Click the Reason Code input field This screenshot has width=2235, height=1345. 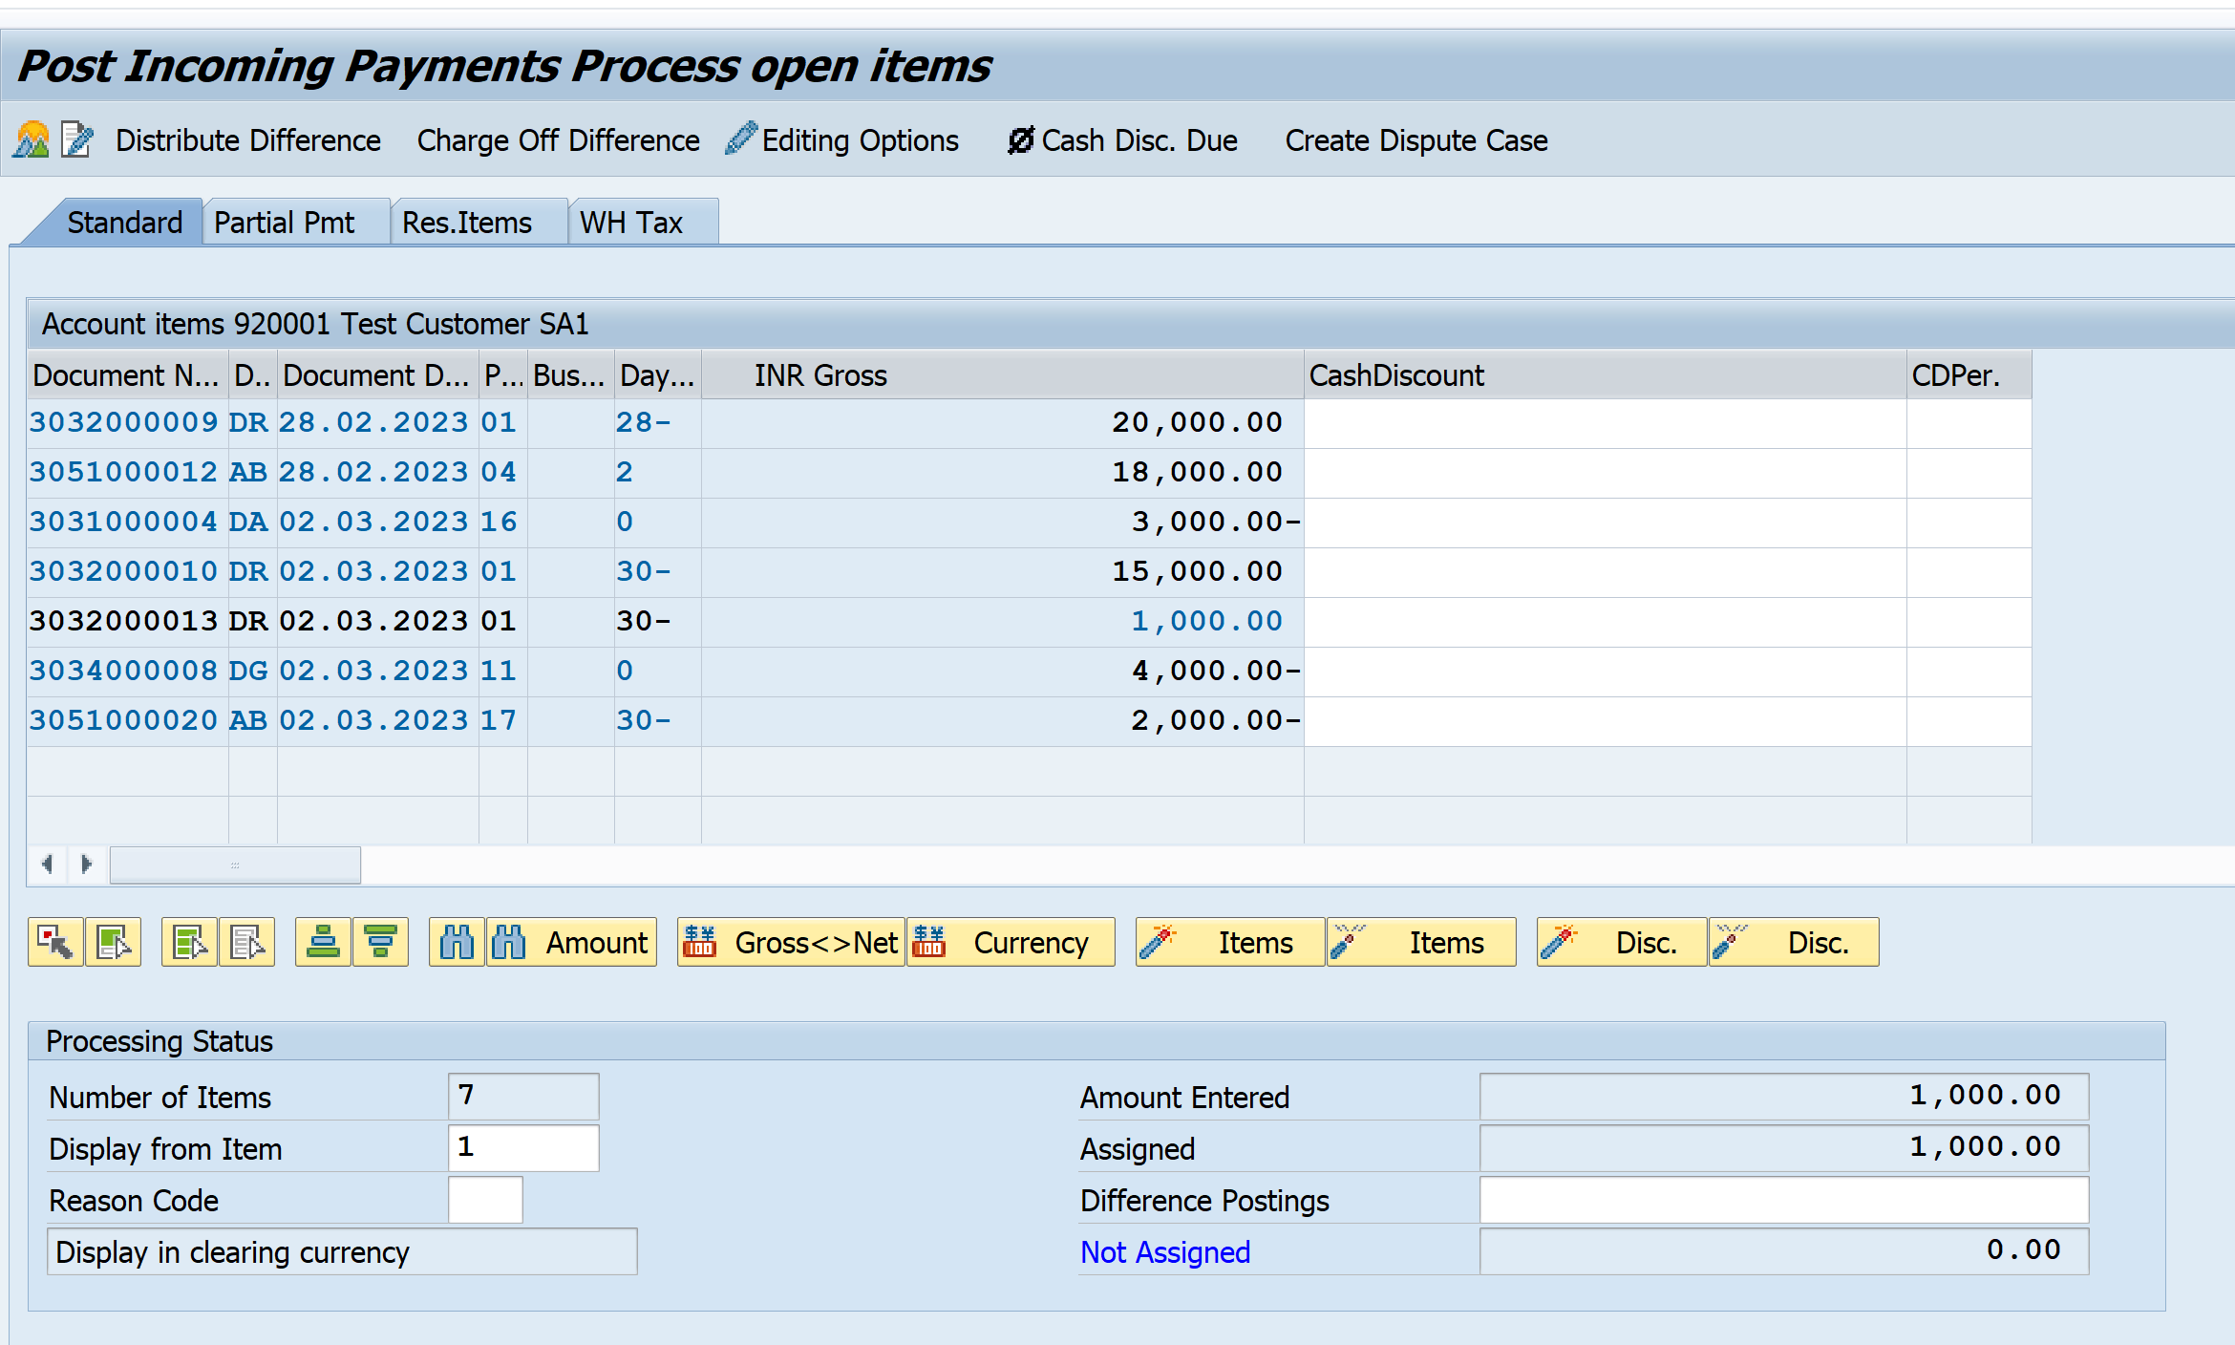pos(485,1200)
